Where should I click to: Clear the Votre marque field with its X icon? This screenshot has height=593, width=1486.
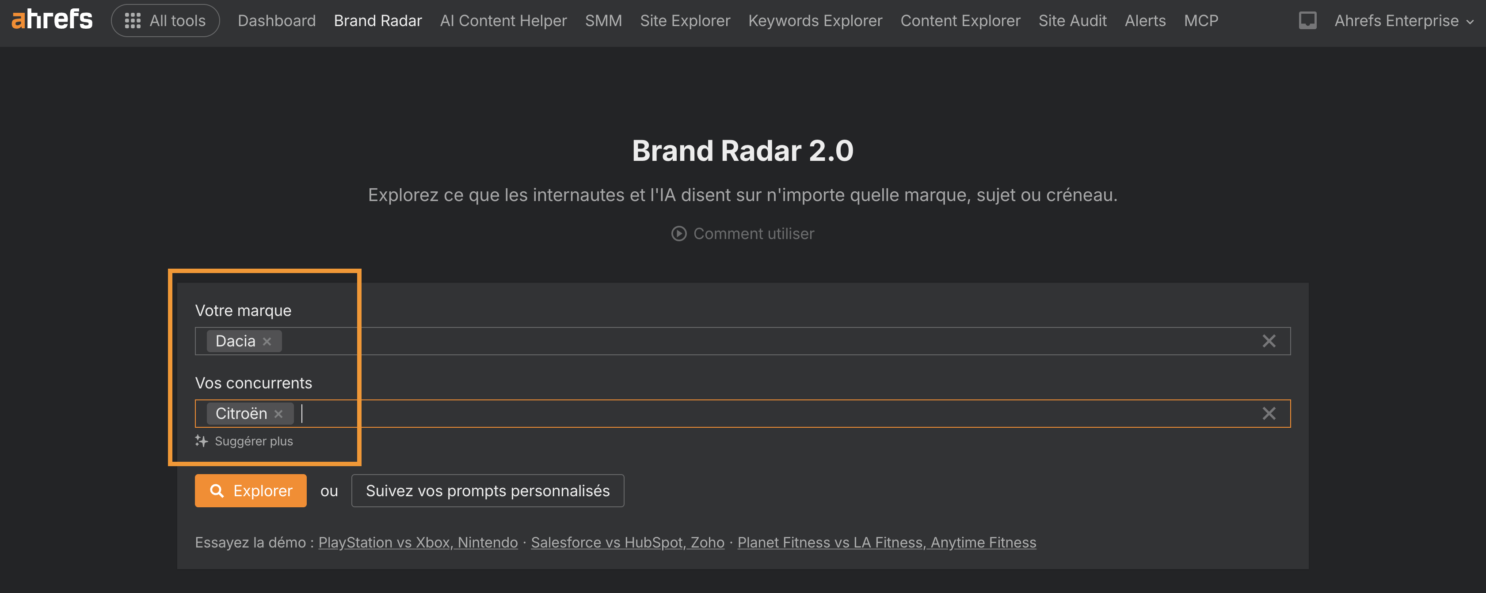point(1269,341)
